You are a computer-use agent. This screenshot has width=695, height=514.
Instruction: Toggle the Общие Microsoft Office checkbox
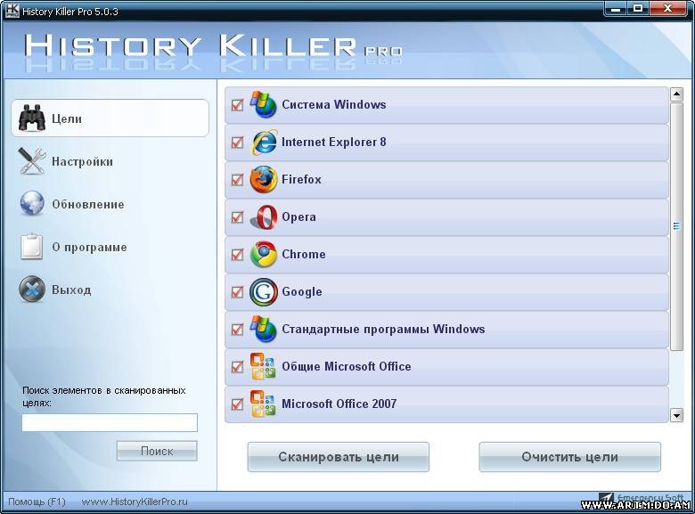tap(238, 367)
